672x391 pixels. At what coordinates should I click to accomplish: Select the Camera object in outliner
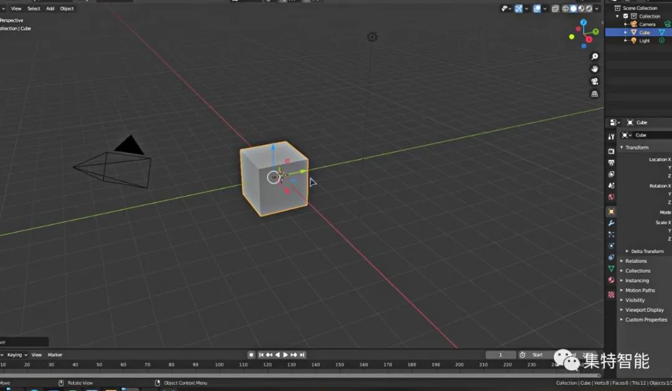647,24
